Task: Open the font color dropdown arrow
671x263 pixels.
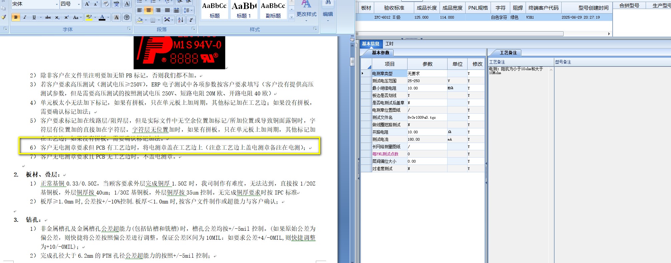Action: pos(108,17)
